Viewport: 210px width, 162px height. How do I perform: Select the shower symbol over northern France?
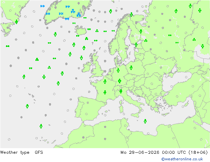click(105, 82)
